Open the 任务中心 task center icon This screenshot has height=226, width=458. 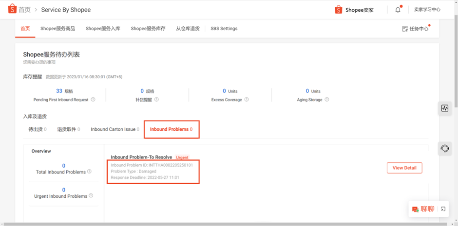click(x=405, y=29)
